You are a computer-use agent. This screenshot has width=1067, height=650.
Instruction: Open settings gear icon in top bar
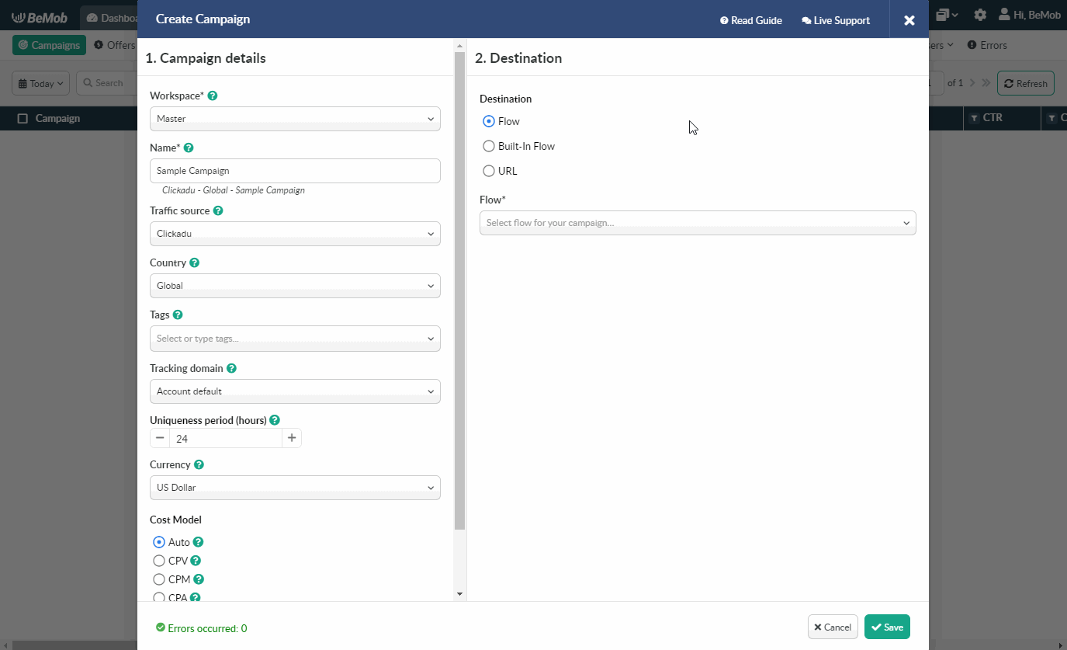pyautogui.click(x=980, y=15)
